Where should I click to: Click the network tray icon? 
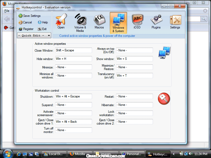186,154
